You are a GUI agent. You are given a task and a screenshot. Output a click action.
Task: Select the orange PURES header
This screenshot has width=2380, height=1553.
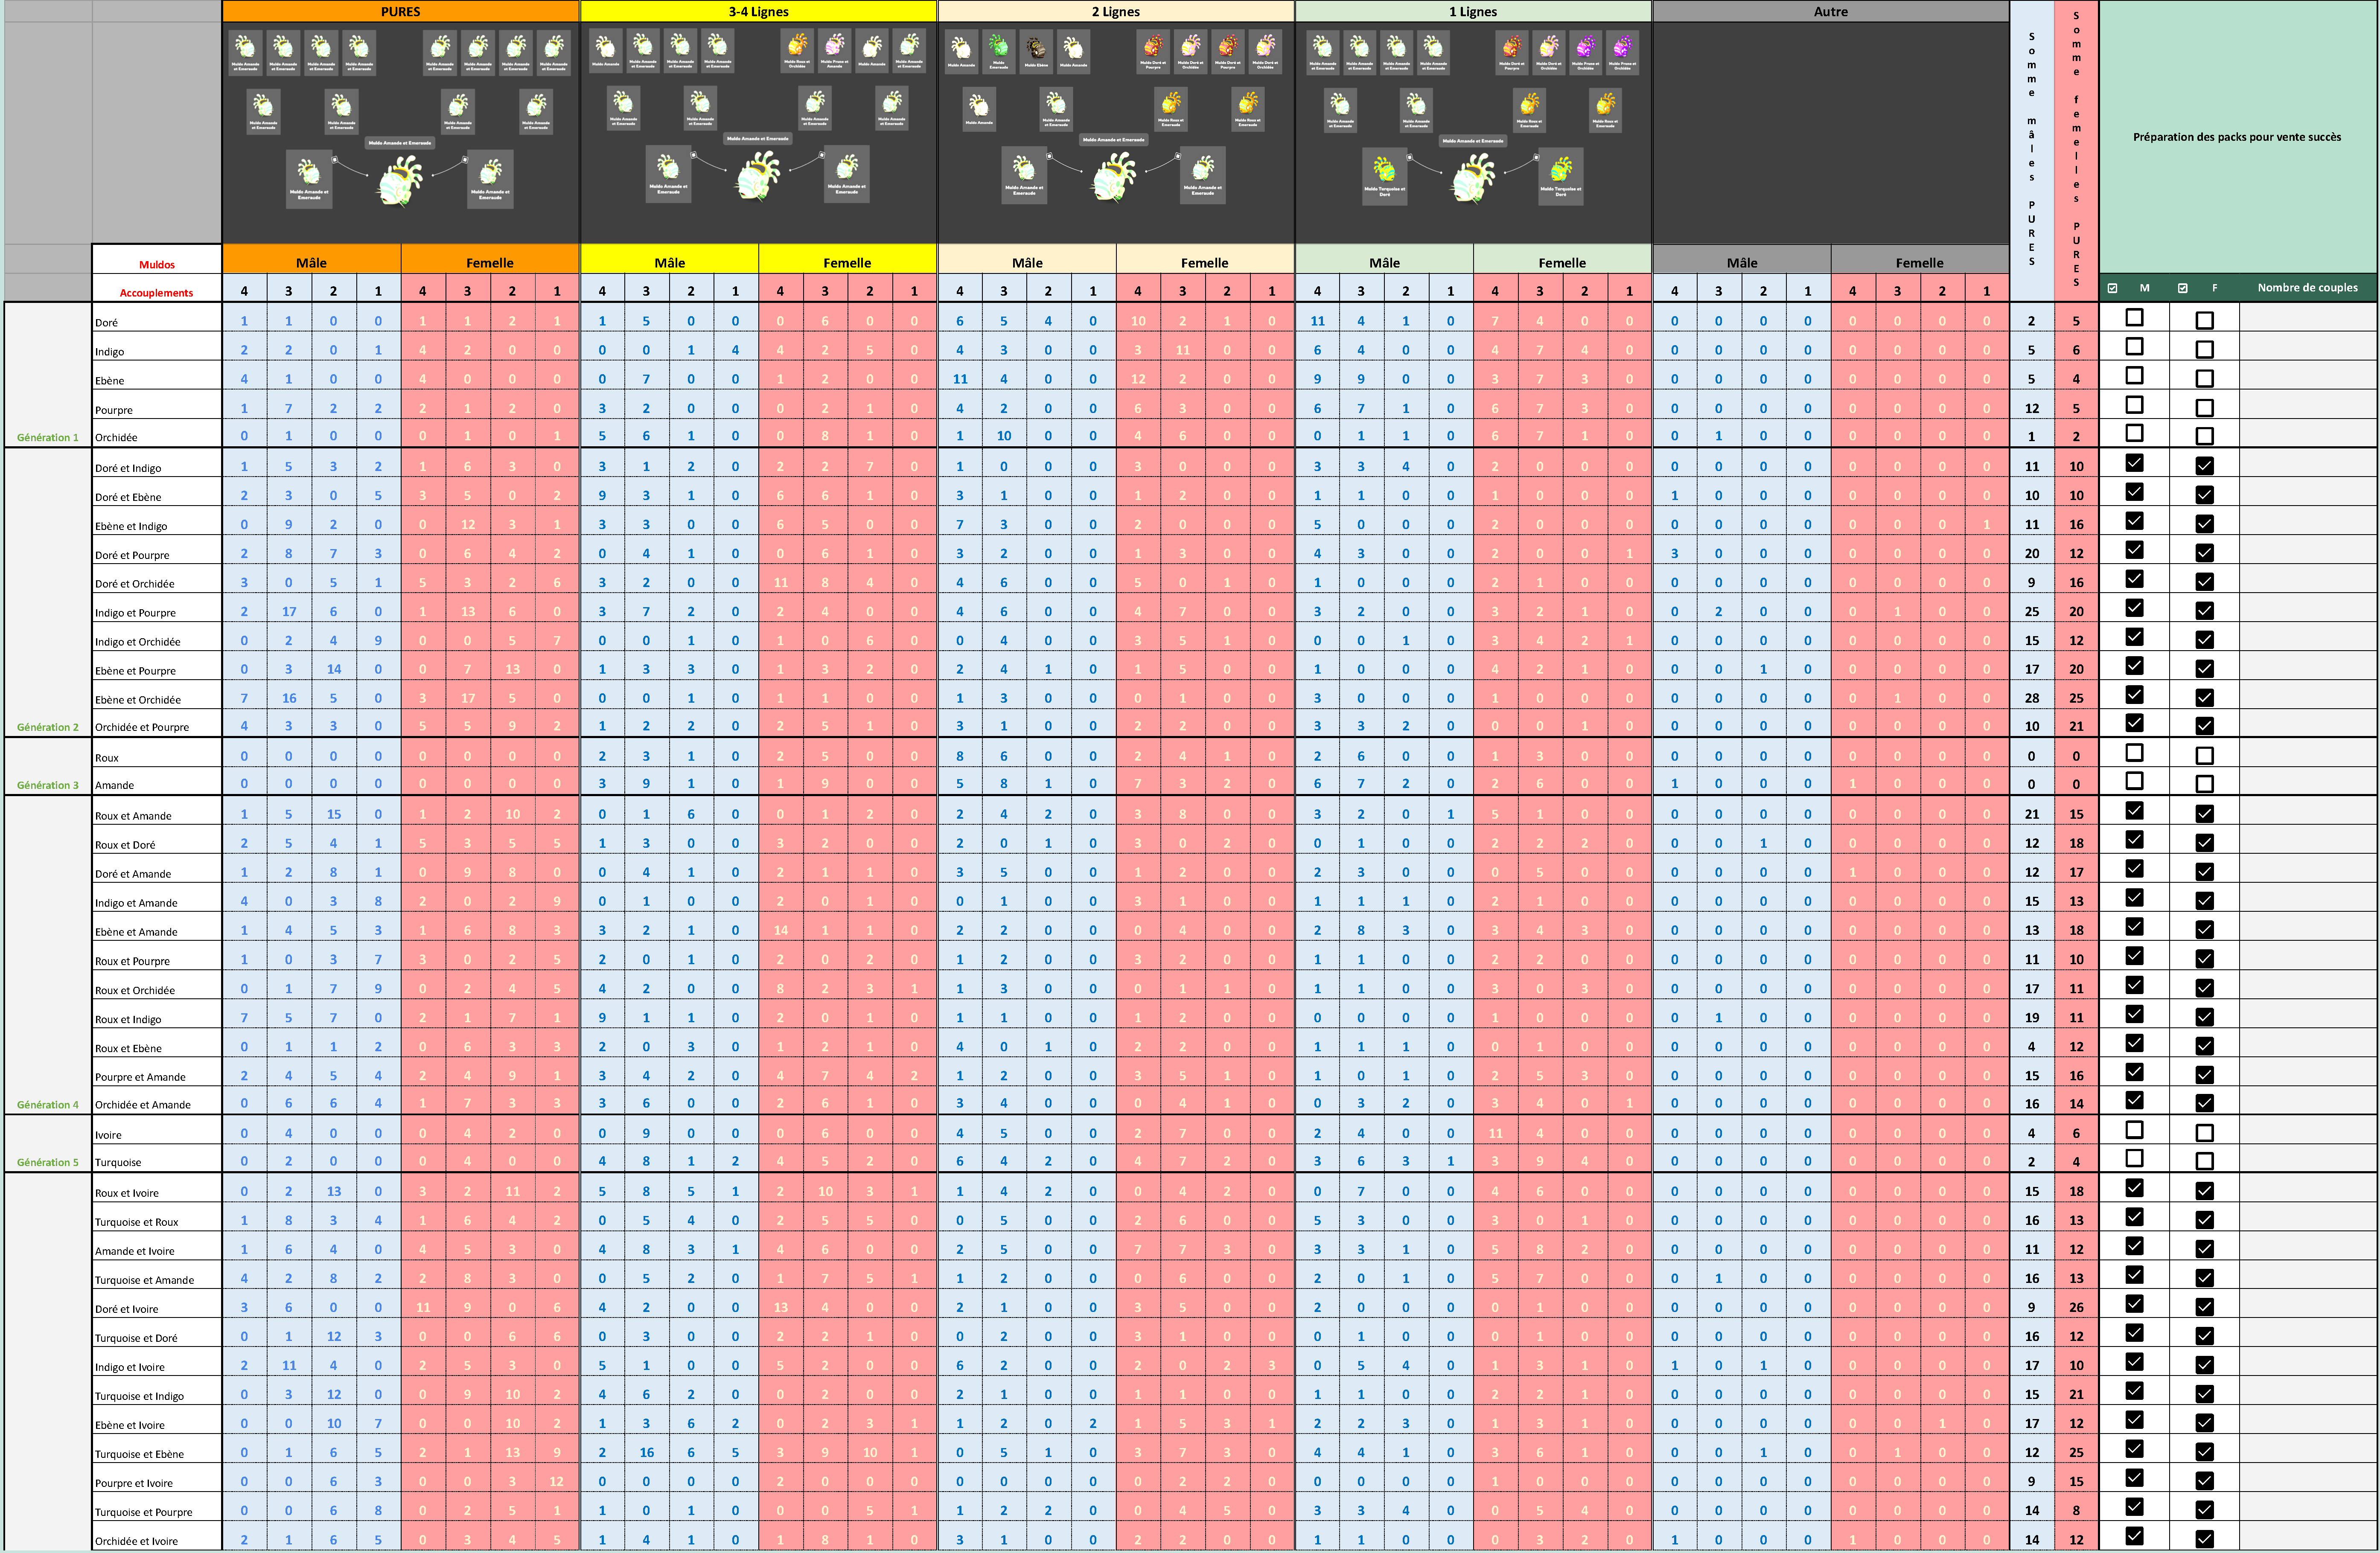point(401,11)
